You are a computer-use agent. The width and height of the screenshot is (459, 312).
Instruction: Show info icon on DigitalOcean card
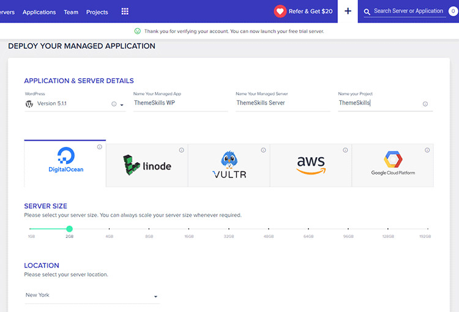[x=100, y=147]
